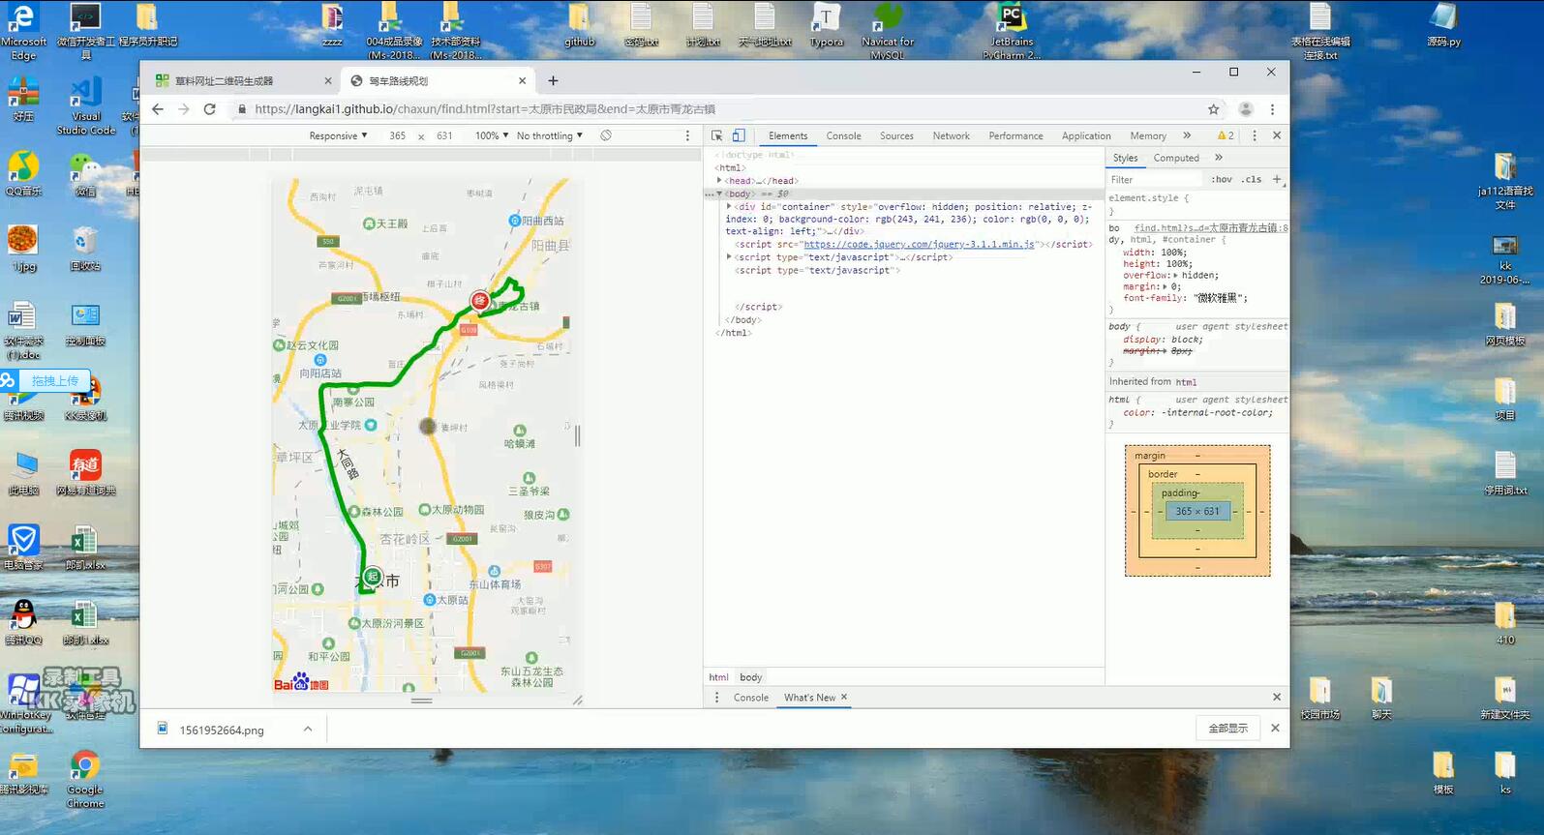1544x835 pixels.
Task: Bookmark this page with the star icon
Action: tap(1213, 109)
